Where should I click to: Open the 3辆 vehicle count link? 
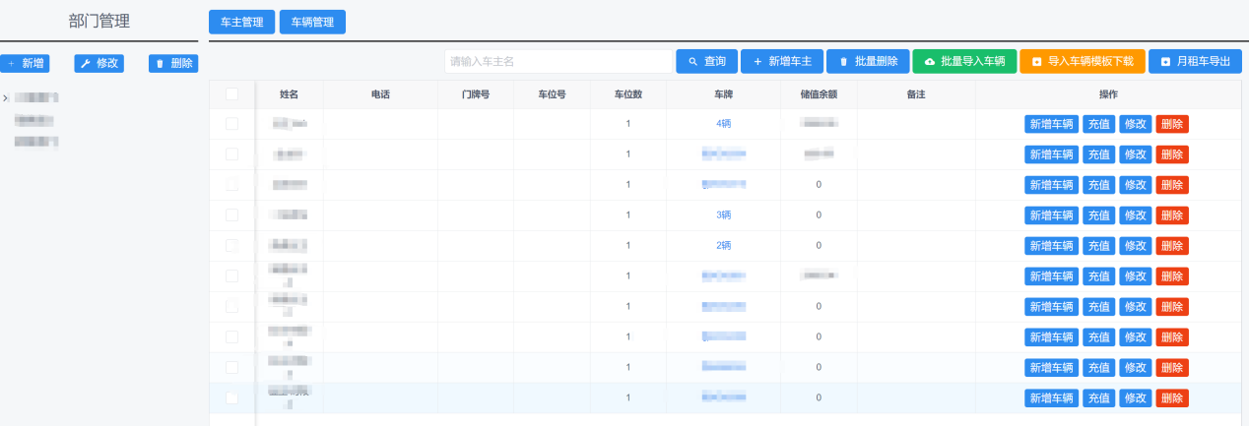click(724, 214)
